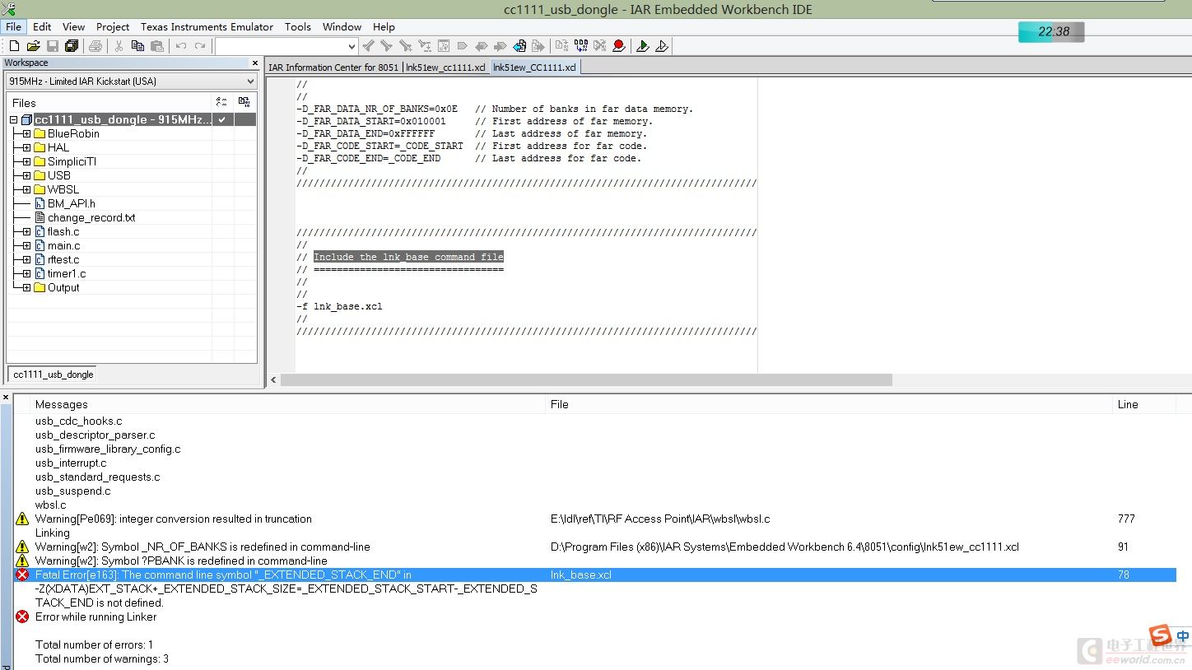Open the Project menu

(113, 26)
